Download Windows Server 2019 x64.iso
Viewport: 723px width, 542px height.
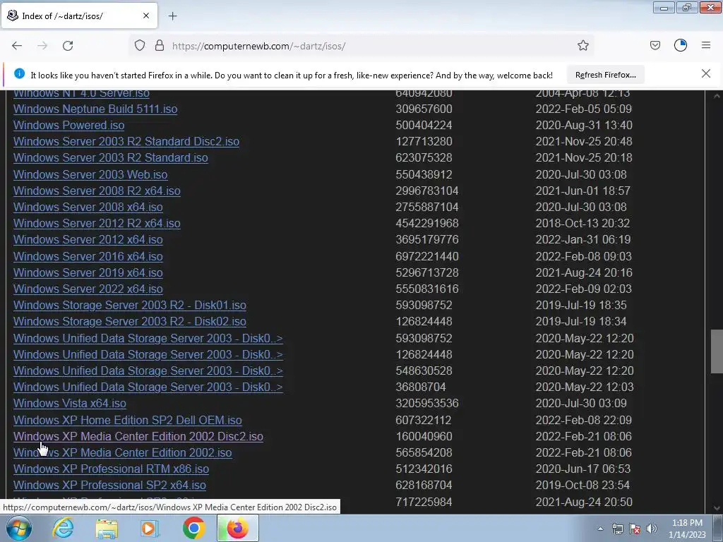(x=88, y=273)
